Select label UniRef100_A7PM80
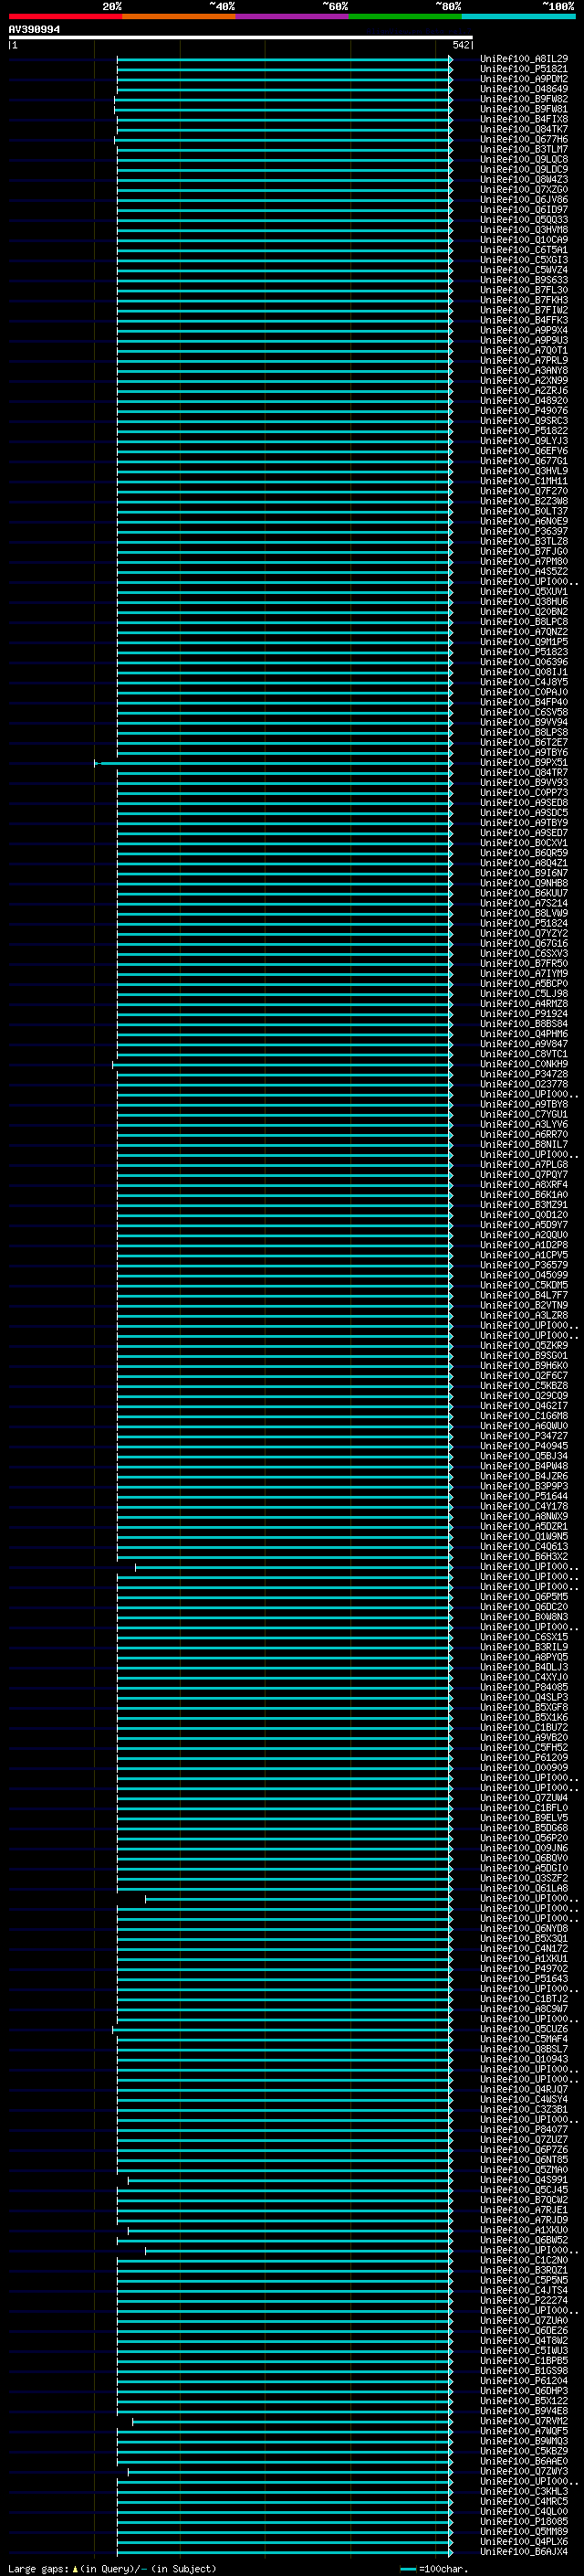 524,562
